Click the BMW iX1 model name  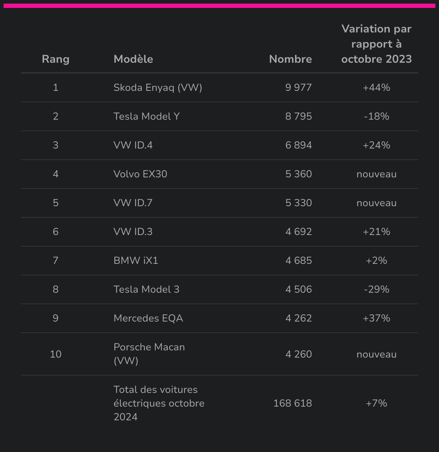click(x=136, y=261)
